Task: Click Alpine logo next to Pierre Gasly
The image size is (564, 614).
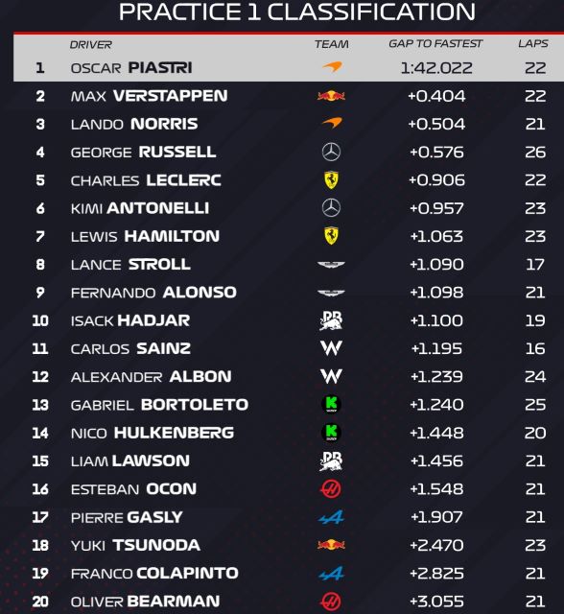Action: 331,517
